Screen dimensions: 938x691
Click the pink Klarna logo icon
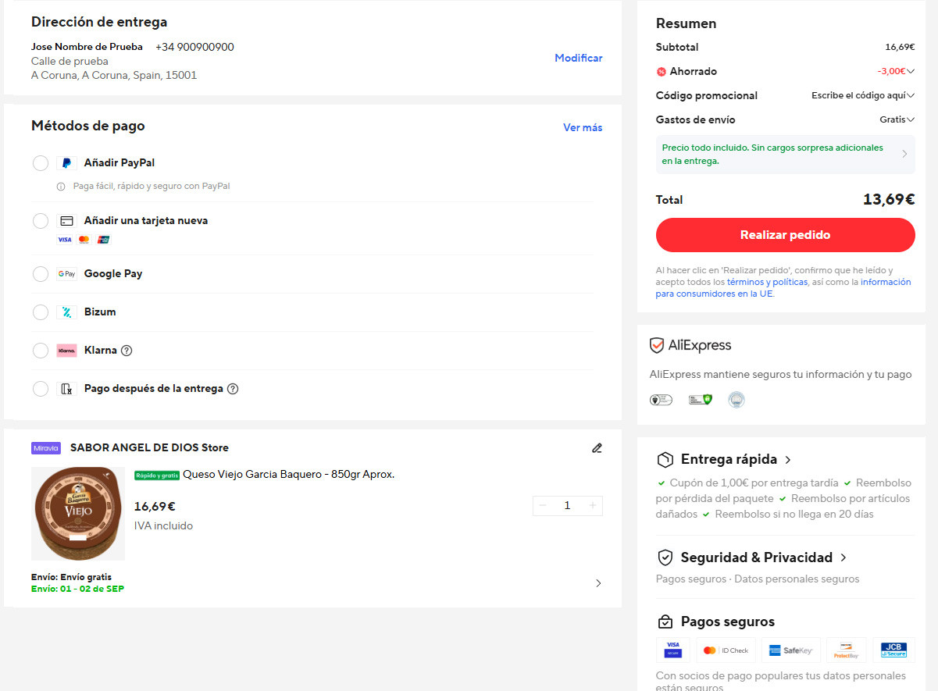(x=66, y=351)
